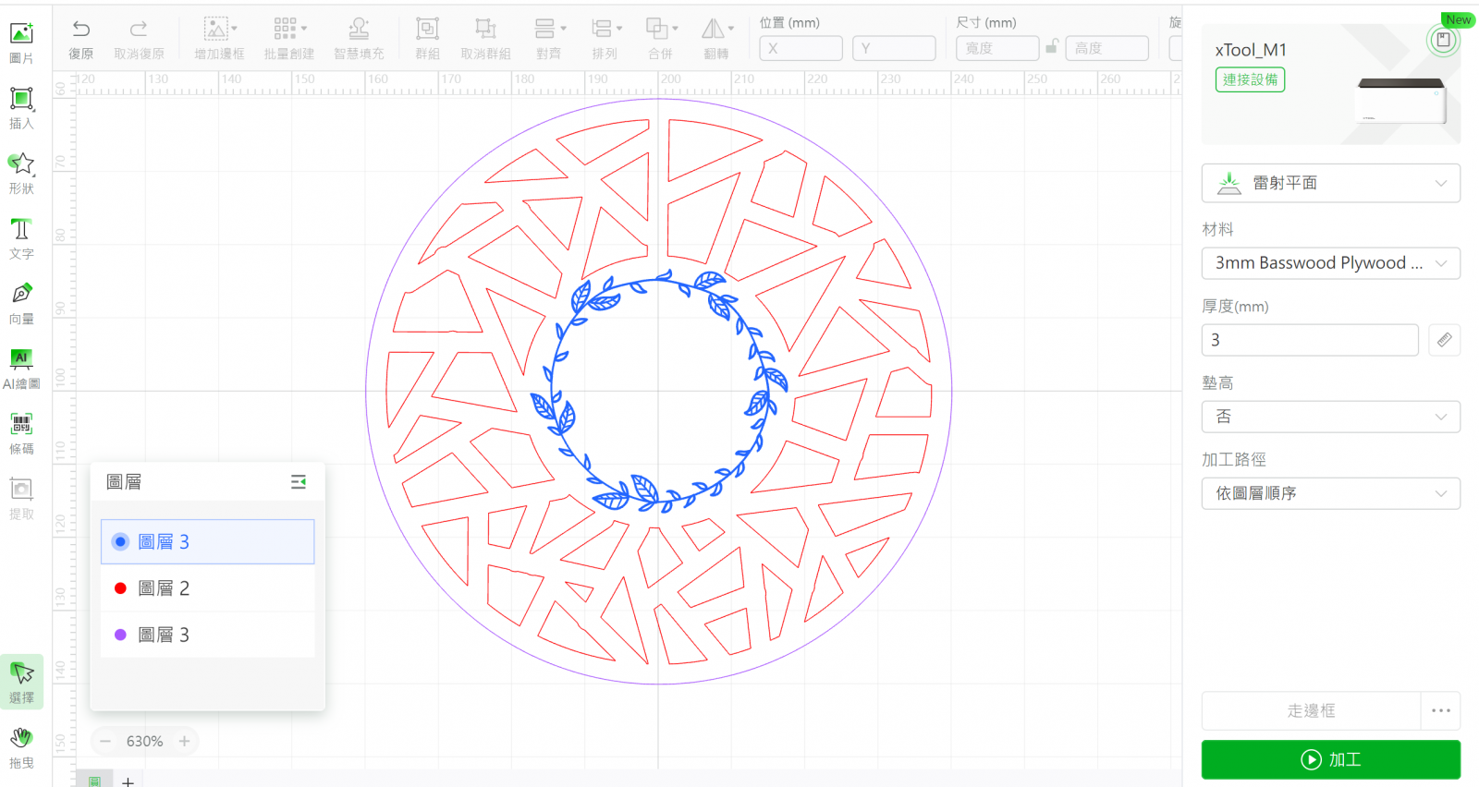Open the 條碼 barcode tool

coord(21,432)
